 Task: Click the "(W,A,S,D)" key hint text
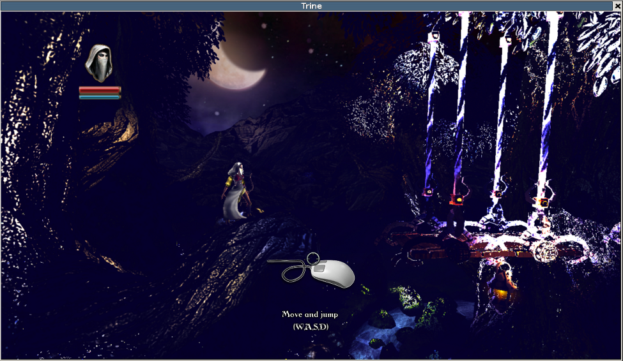tap(311, 327)
